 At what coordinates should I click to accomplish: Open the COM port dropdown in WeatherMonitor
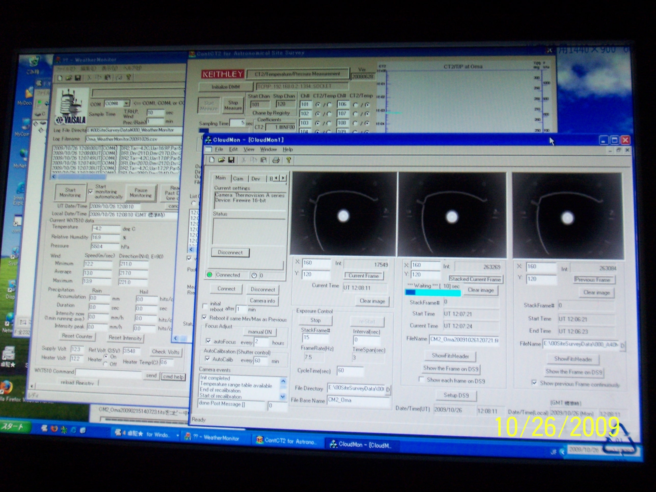tap(127, 103)
